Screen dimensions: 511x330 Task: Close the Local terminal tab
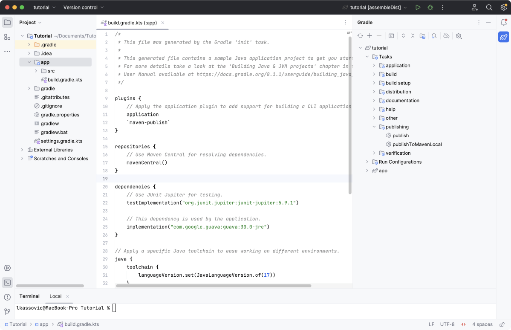[67, 296]
